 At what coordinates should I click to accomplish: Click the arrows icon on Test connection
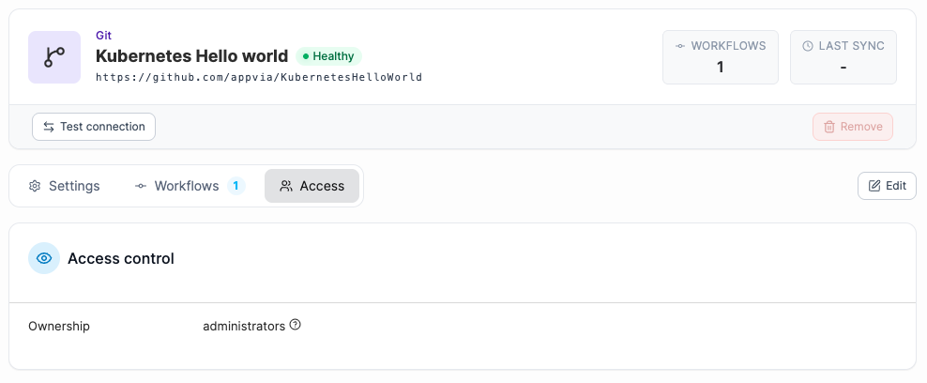click(49, 127)
